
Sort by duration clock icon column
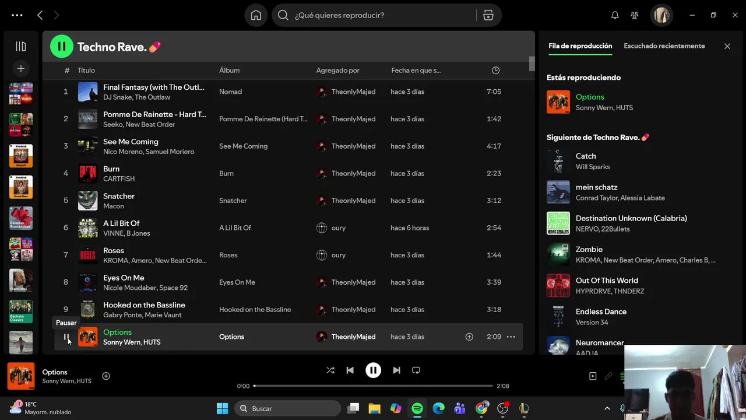495,70
